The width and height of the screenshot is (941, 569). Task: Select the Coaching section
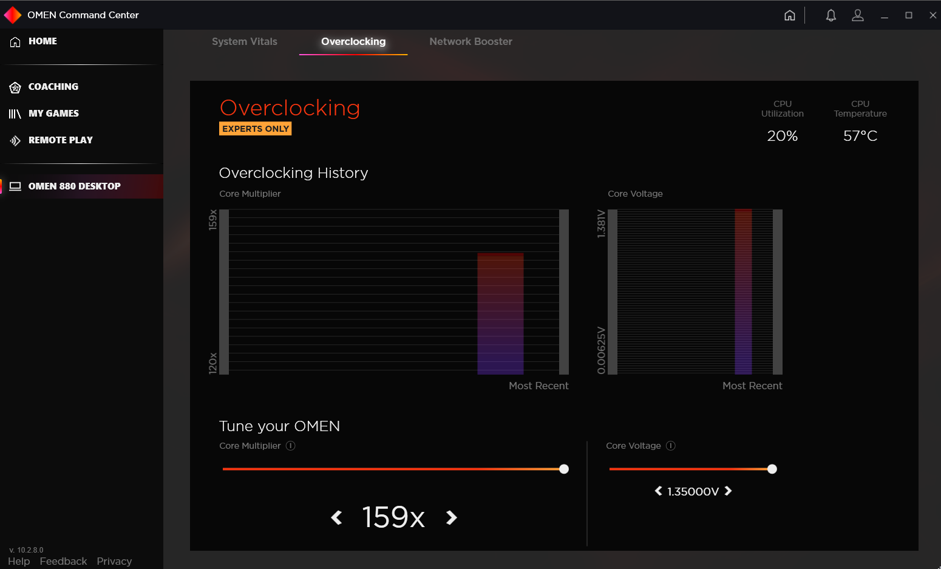(x=53, y=86)
